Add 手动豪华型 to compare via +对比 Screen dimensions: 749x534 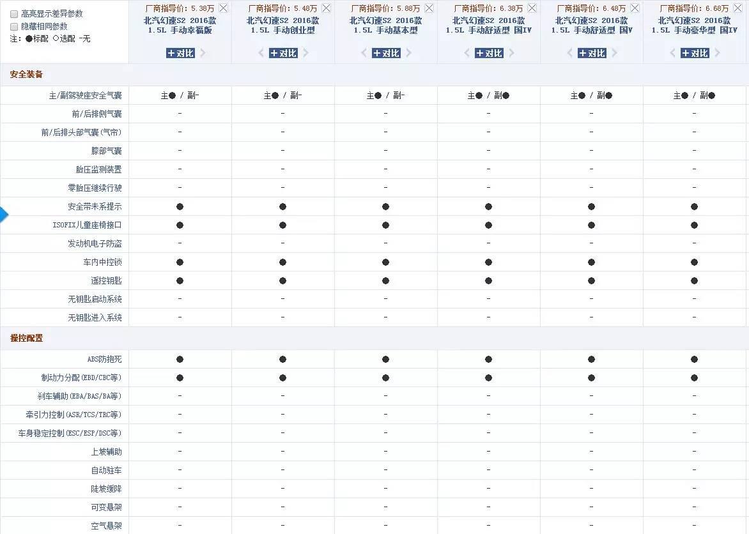click(x=695, y=53)
